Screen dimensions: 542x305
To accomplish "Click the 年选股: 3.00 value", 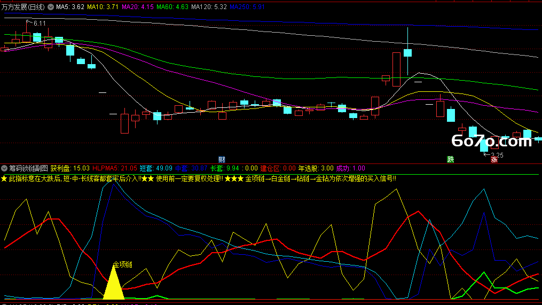I will tap(316, 168).
